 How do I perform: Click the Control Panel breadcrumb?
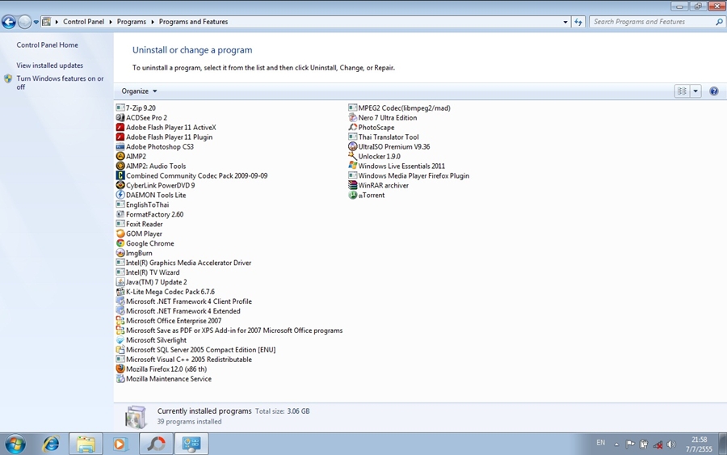click(83, 22)
